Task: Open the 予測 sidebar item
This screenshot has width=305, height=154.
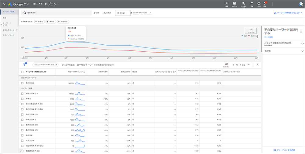Action: tap(5, 18)
